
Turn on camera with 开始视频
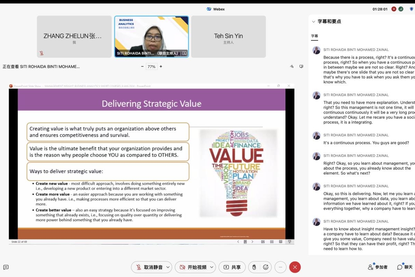(193, 267)
